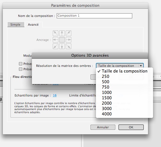Viewport: 161px width, 147px height.
Task: Select the middle-left anchor arrow
Action: pyautogui.click(x=56, y=40)
